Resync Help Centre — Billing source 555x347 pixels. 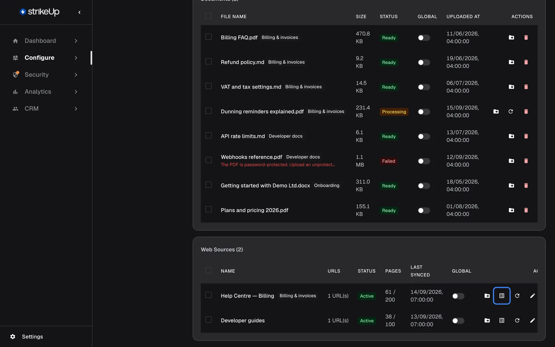coord(517,295)
